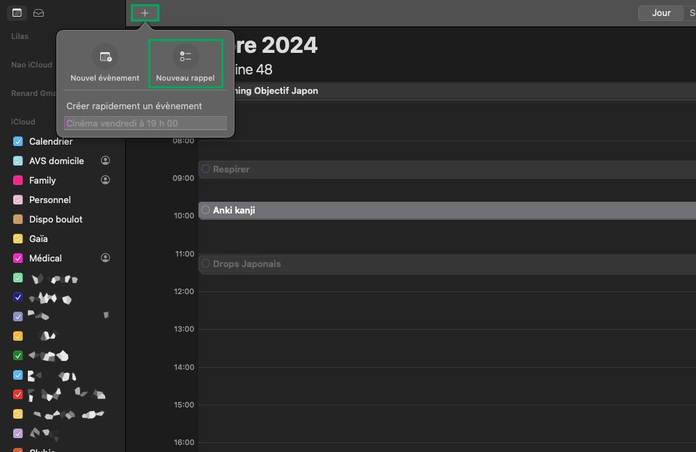
Task: Click the sharing icon beside AVS domicile
Action: (105, 161)
